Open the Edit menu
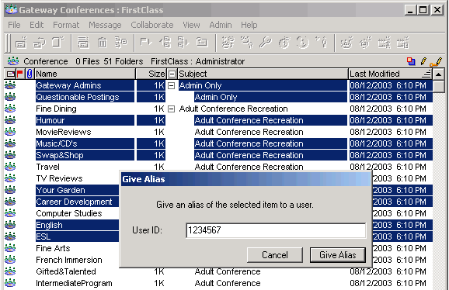449x290 pixels. pos(37,25)
